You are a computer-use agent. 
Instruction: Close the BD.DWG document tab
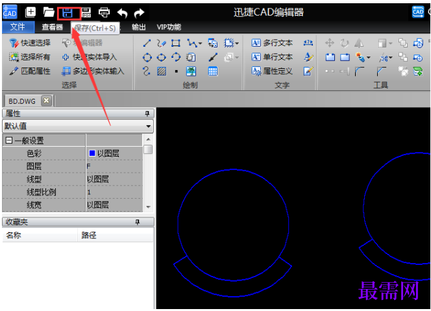[x=46, y=101]
